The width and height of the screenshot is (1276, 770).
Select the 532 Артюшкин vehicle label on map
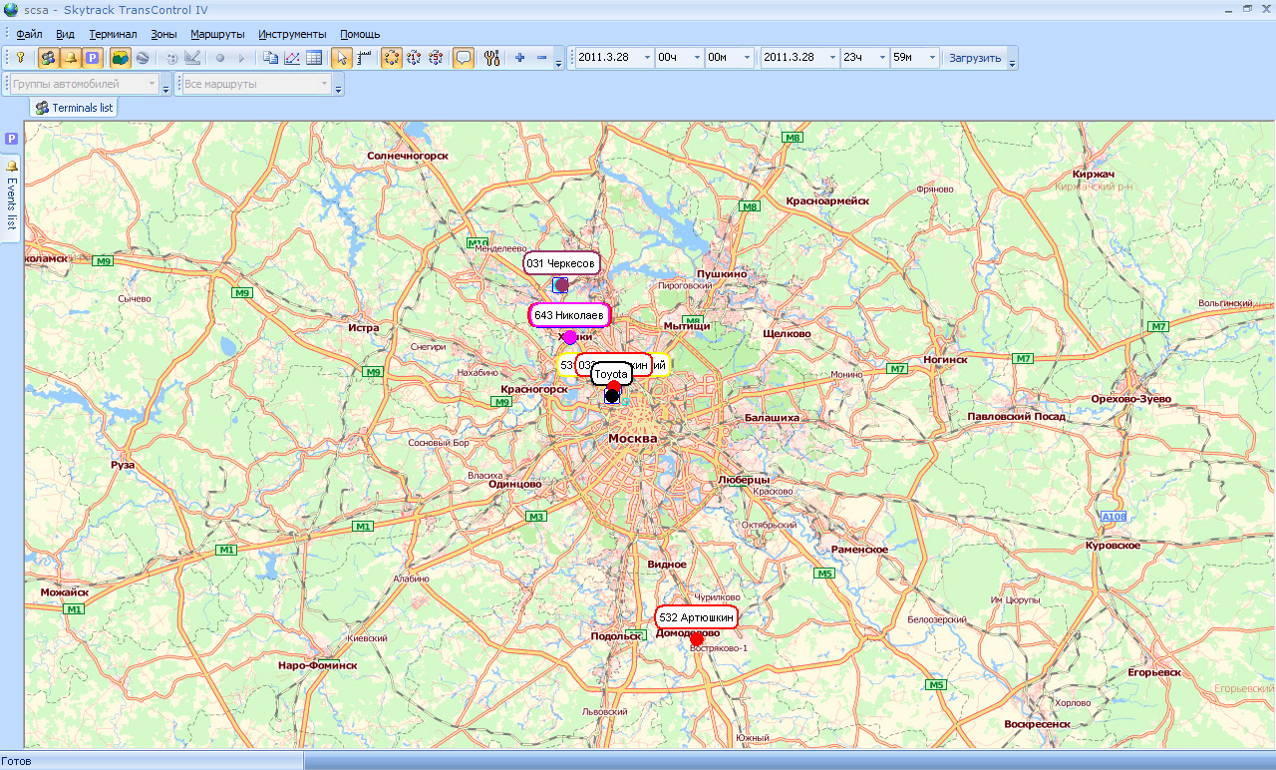click(x=696, y=618)
